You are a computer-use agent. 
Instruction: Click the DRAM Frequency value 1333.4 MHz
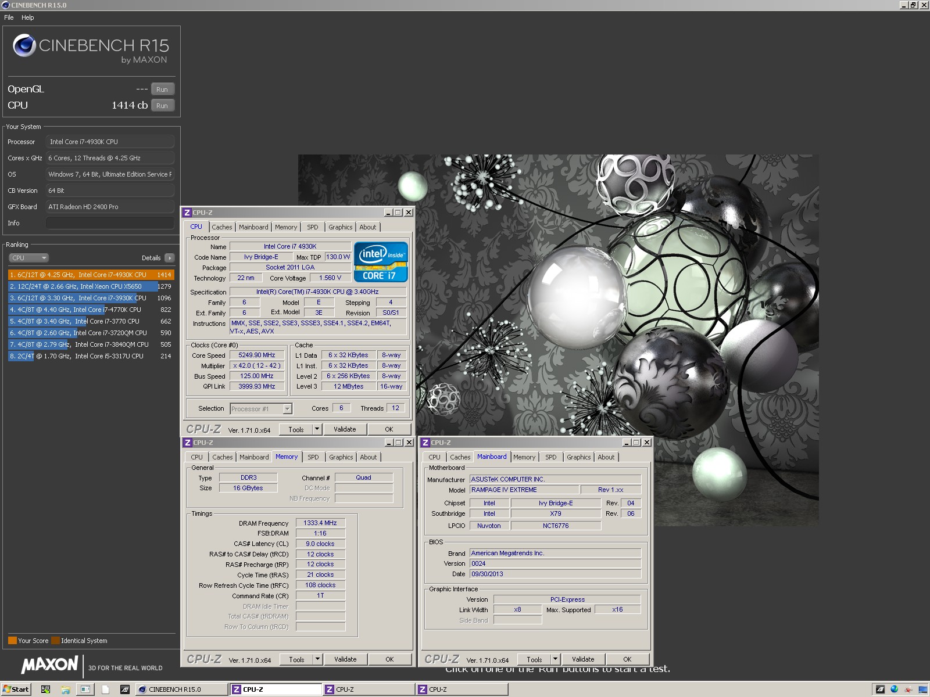[x=320, y=523]
